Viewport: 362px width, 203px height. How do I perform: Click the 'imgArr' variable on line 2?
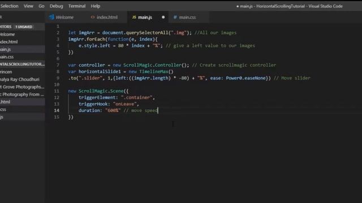pyautogui.click(x=87, y=33)
